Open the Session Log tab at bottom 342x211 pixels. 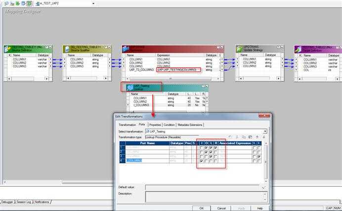click(24, 202)
